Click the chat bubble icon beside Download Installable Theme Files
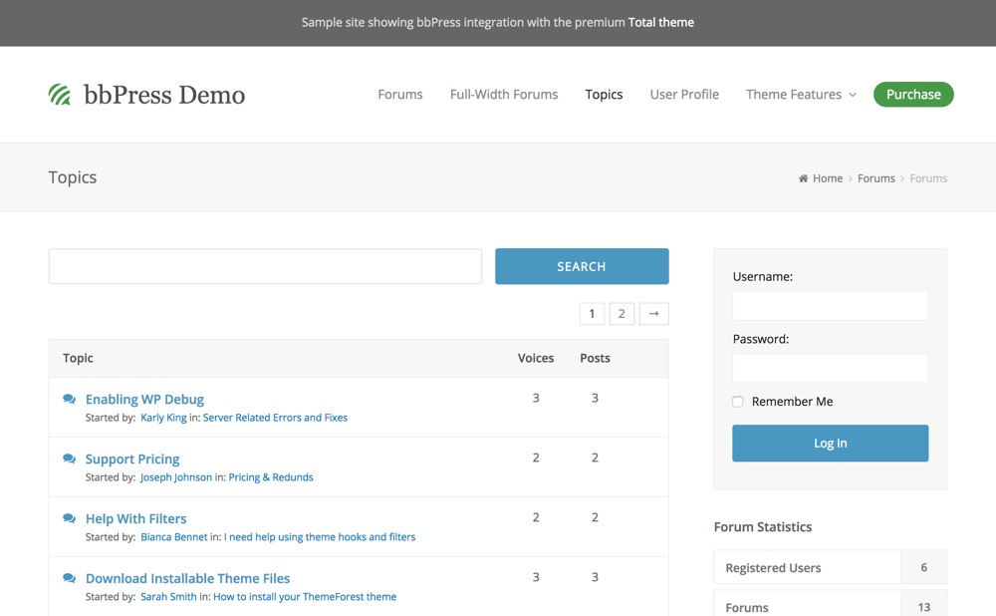The image size is (996, 616). 70,578
